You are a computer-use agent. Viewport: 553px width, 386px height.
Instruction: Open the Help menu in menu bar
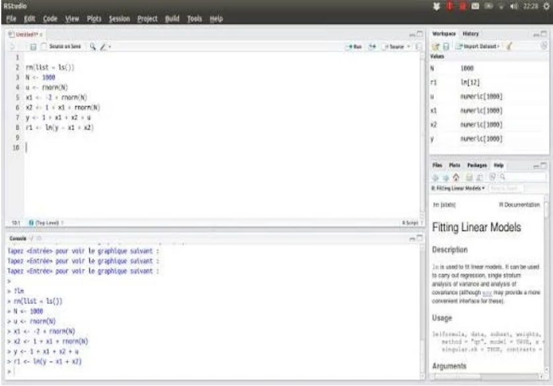[216, 19]
